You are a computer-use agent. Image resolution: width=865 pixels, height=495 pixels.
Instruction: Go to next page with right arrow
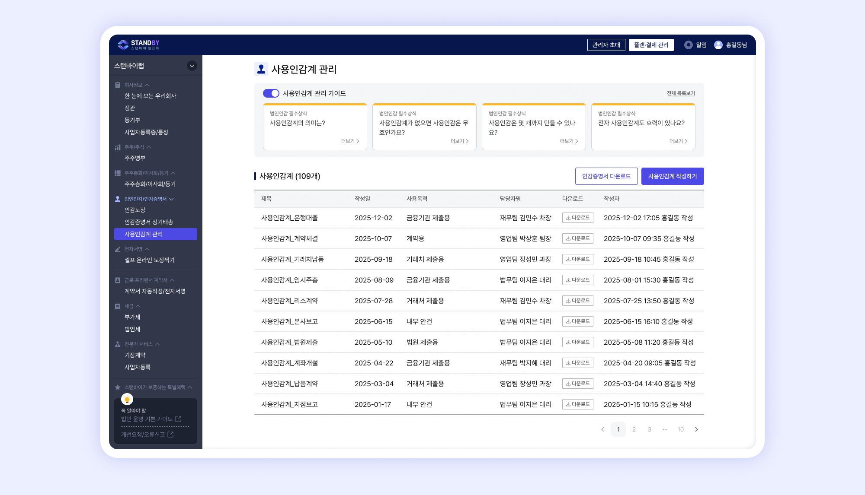tap(696, 429)
